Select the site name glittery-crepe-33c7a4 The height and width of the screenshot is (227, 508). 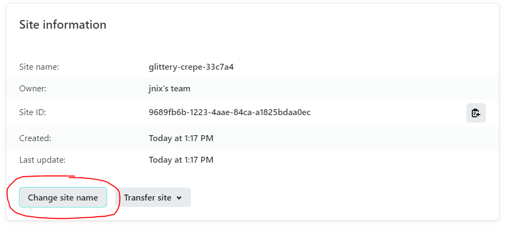[191, 67]
